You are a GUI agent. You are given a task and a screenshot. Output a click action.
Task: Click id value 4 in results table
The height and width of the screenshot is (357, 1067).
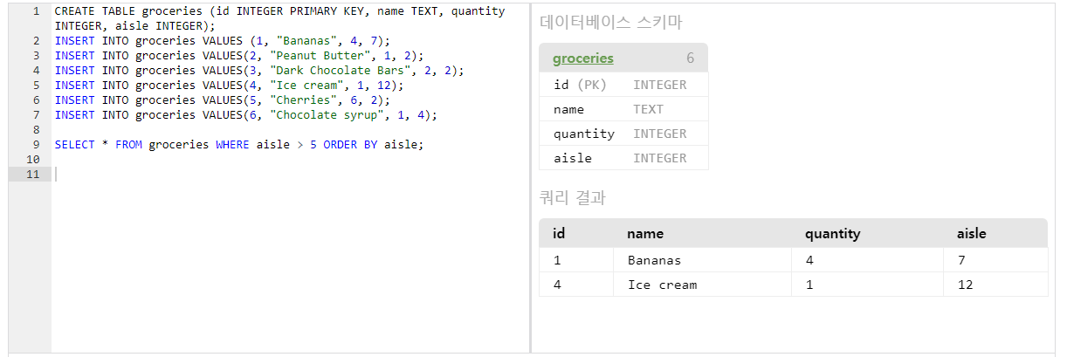pos(557,285)
